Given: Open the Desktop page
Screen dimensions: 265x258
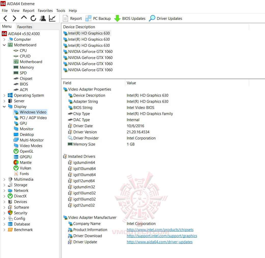Looking at the screenshot, I should click(x=24, y=135).
